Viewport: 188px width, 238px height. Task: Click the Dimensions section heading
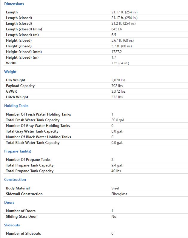click(x=14, y=4)
